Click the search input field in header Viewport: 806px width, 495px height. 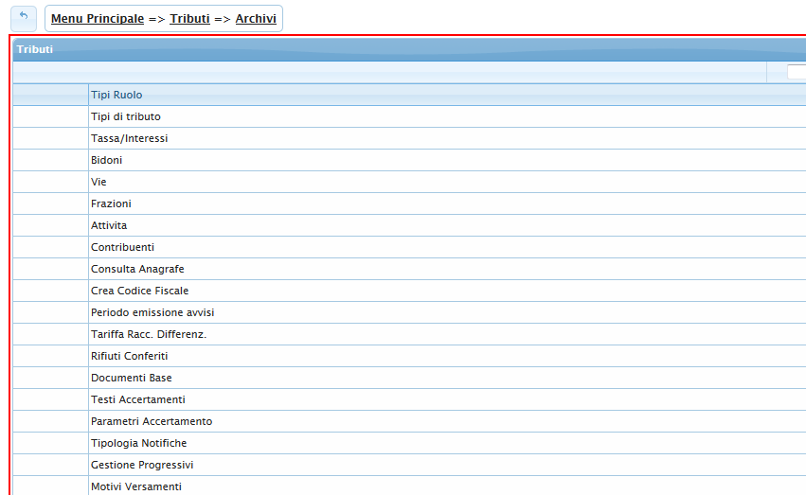coord(796,72)
